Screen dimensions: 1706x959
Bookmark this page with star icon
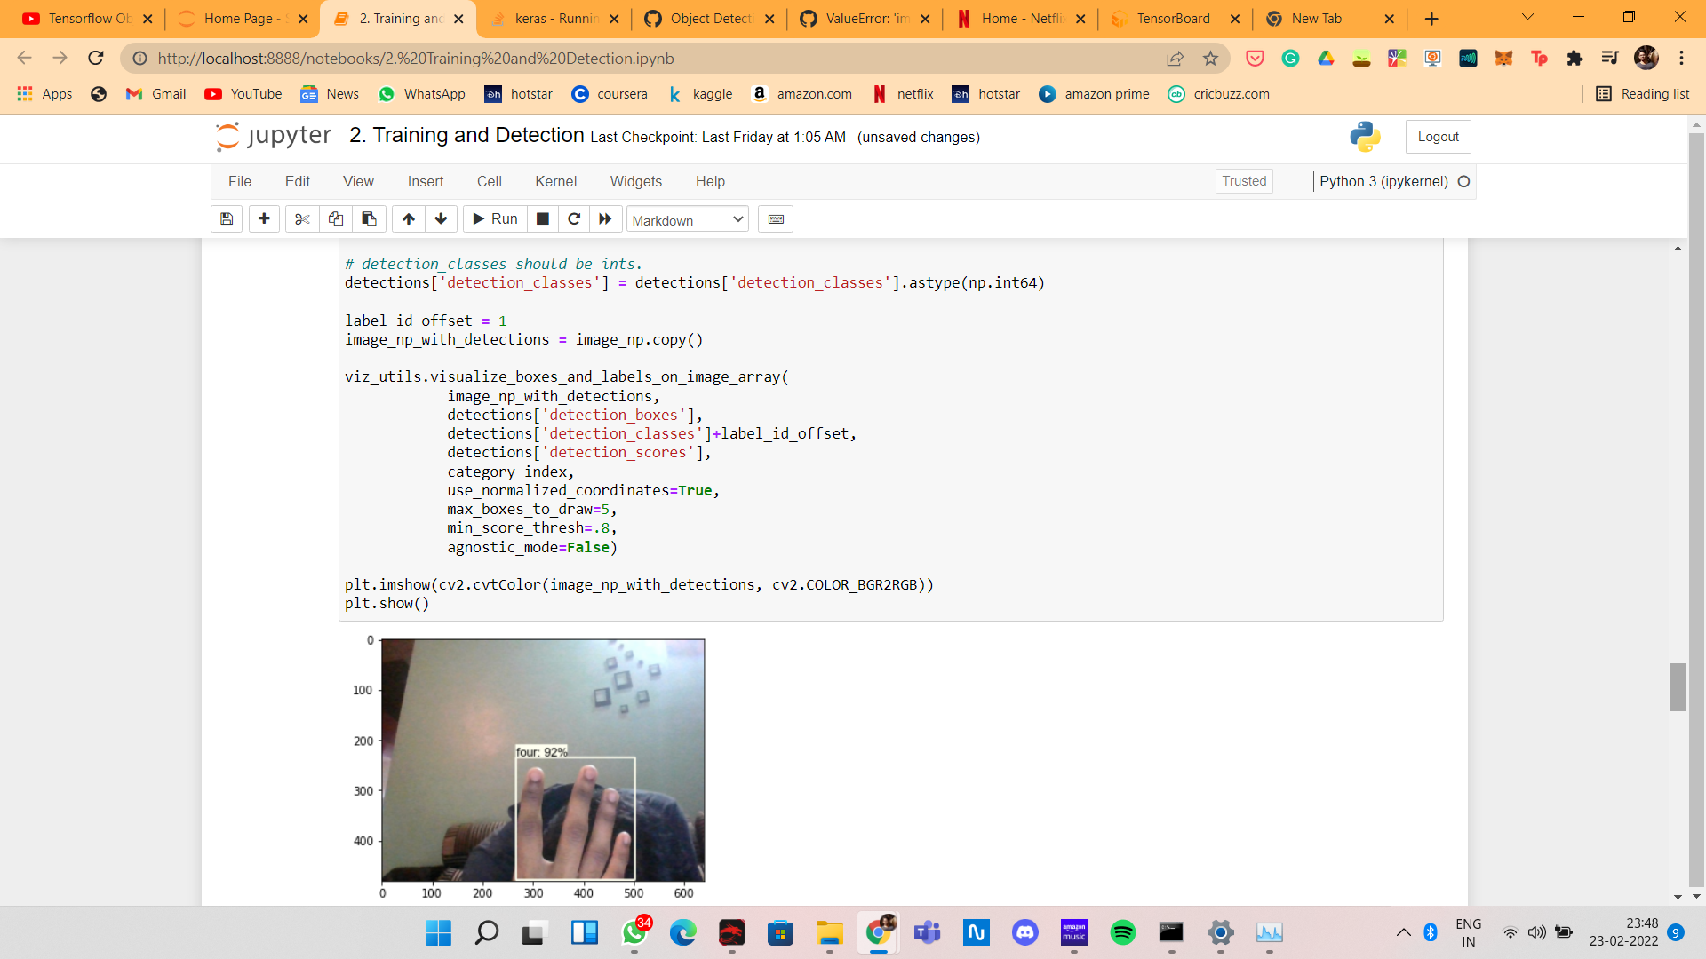(x=1210, y=58)
